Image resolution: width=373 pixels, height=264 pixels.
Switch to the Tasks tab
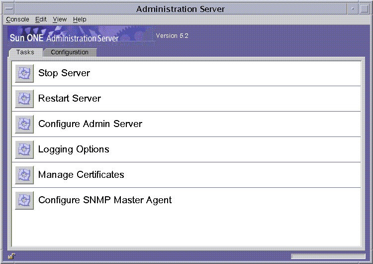click(25, 52)
